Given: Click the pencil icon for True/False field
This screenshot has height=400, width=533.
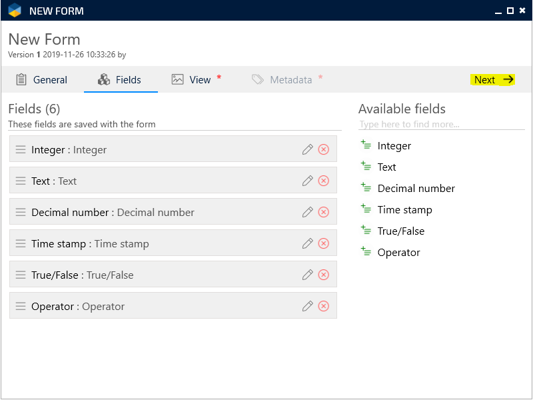Looking at the screenshot, I should (307, 275).
